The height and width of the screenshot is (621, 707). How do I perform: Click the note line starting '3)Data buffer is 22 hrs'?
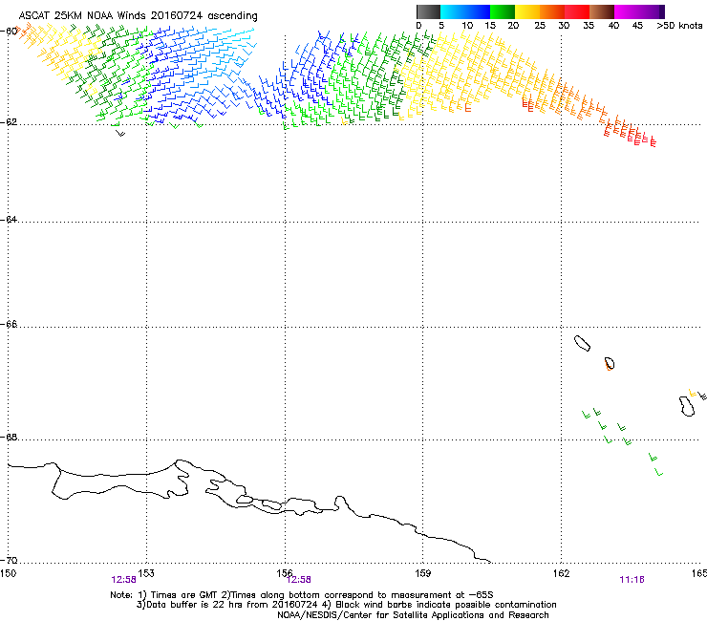pyautogui.click(x=346, y=605)
